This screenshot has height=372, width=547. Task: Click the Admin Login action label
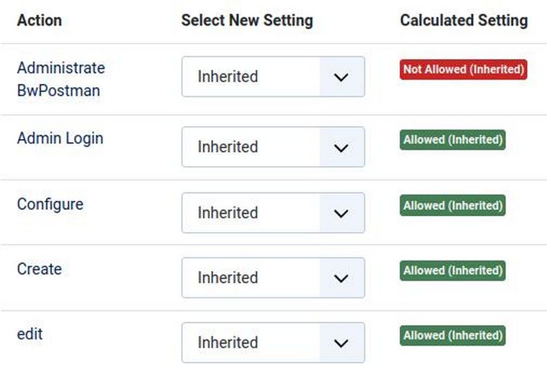pyautogui.click(x=60, y=138)
